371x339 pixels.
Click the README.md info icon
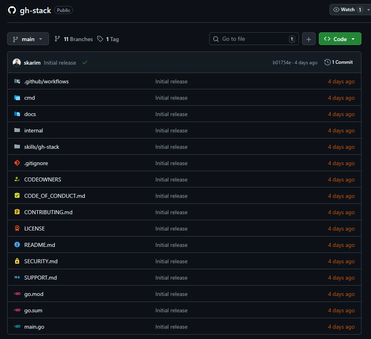pos(17,244)
